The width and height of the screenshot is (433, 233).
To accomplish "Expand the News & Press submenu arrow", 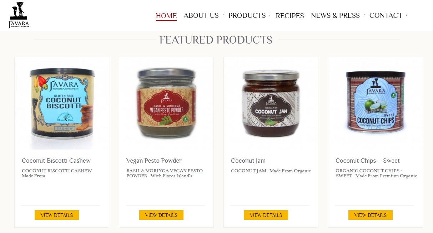I will pyautogui.click(x=364, y=15).
